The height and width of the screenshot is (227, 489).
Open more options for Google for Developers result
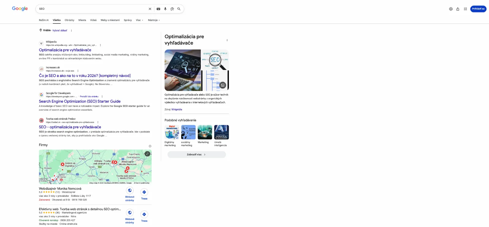point(102,97)
